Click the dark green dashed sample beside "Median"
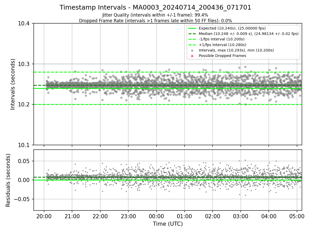311x233 pixels. click(192, 34)
